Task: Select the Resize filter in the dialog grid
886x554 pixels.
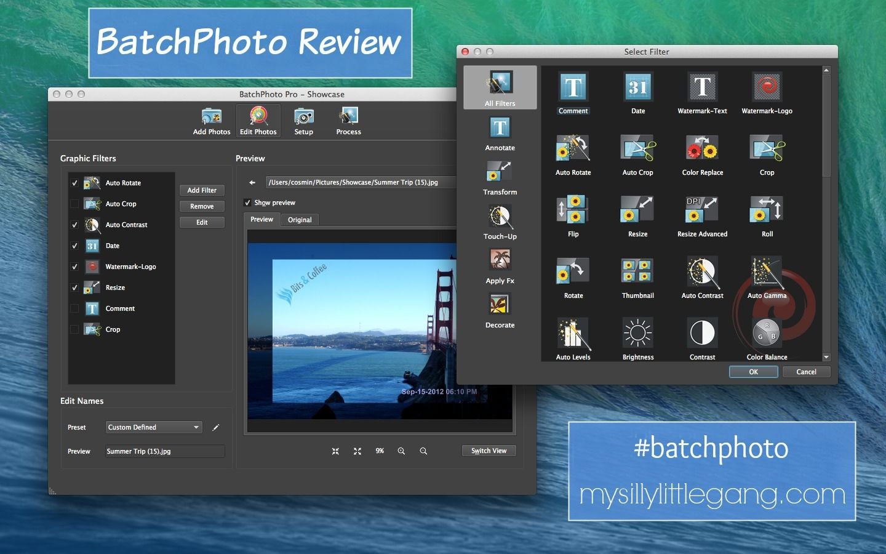Action: pyautogui.click(x=638, y=216)
